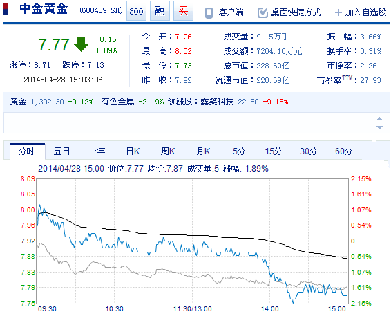Open the 露笑科技 leading stock link

[x=217, y=102]
